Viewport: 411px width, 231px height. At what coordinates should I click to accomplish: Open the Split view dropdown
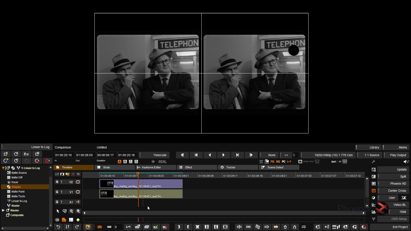coord(393,176)
